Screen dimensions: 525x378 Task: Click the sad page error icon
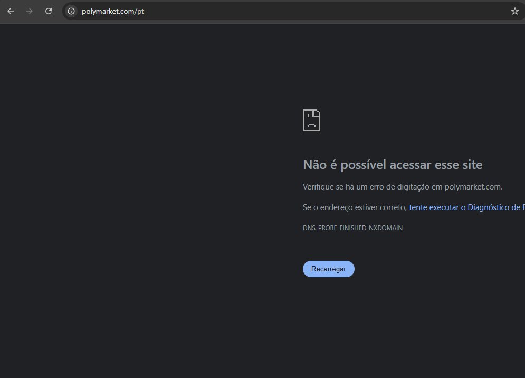311,120
